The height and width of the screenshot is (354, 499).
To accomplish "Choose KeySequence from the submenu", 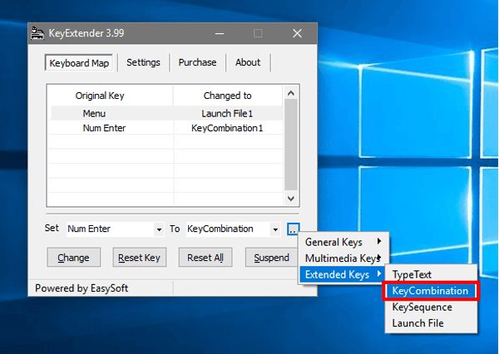I will 431,307.
